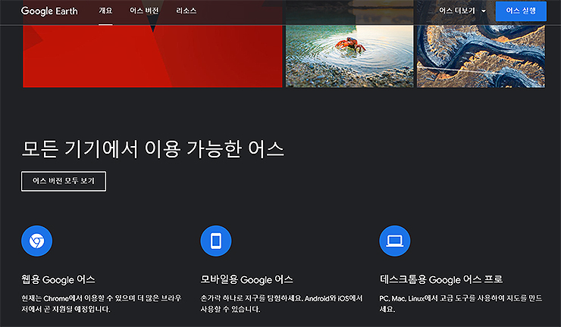Open the 리소스 tab
Screen dimensions: 561x327
[x=186, y=11]
